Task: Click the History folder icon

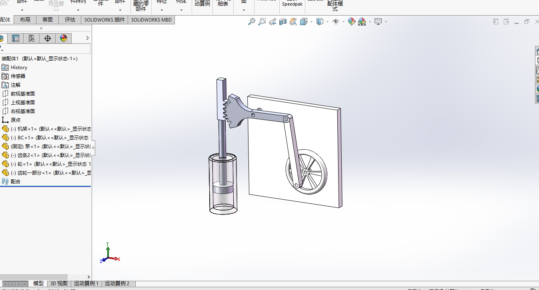Action: (5, 68)
